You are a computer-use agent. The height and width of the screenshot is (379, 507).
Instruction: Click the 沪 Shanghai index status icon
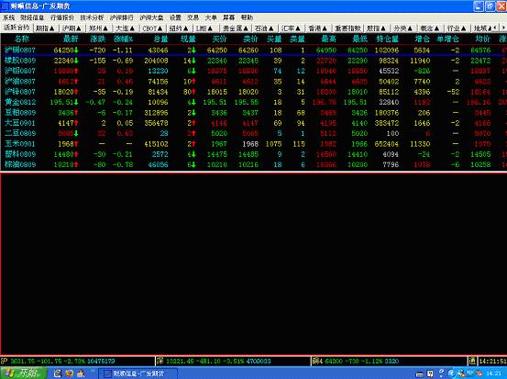coord(5,361)
